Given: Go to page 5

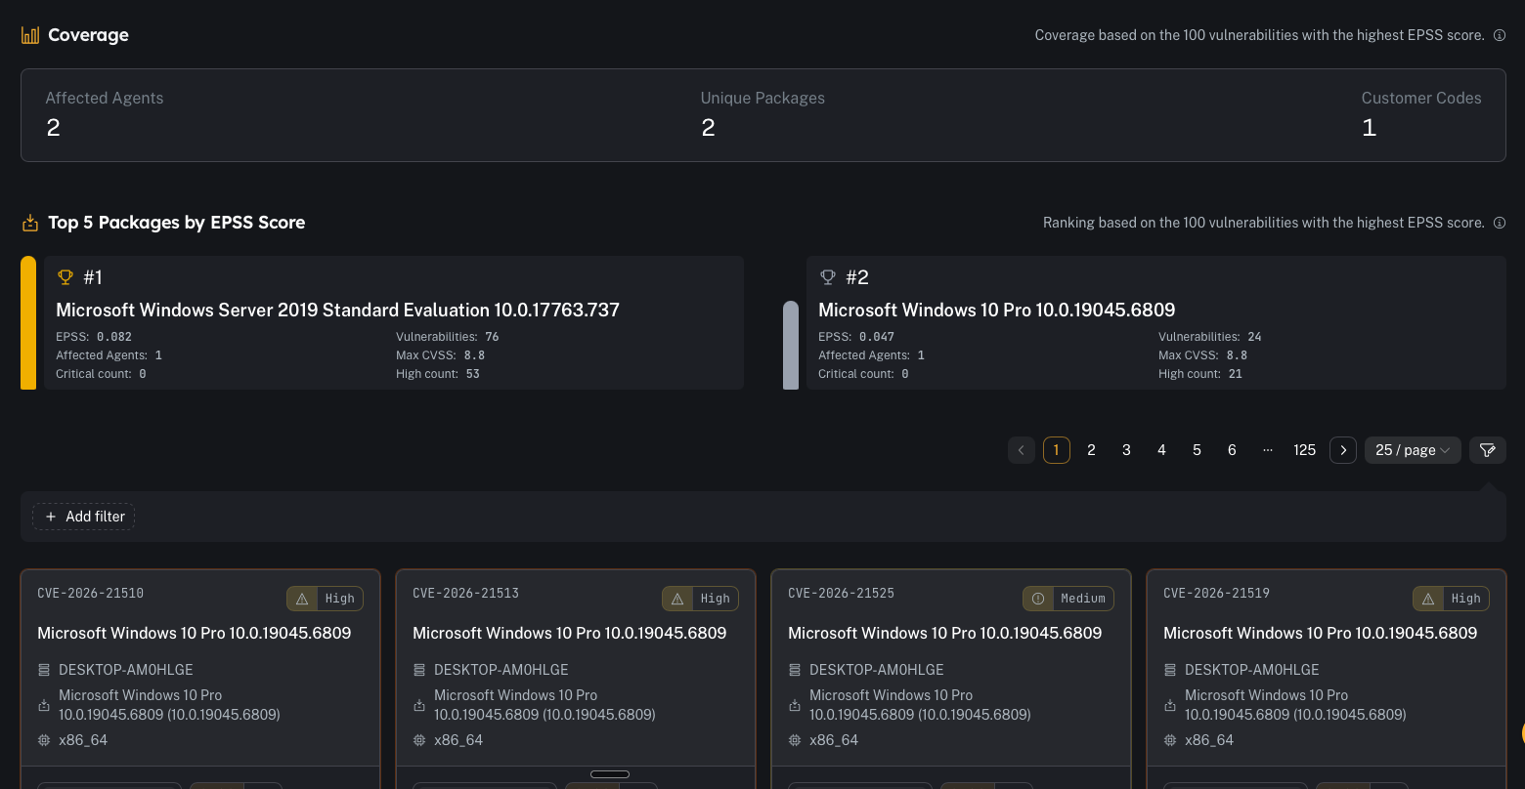Looking at the screenshot, I should tap(1198, 450).
